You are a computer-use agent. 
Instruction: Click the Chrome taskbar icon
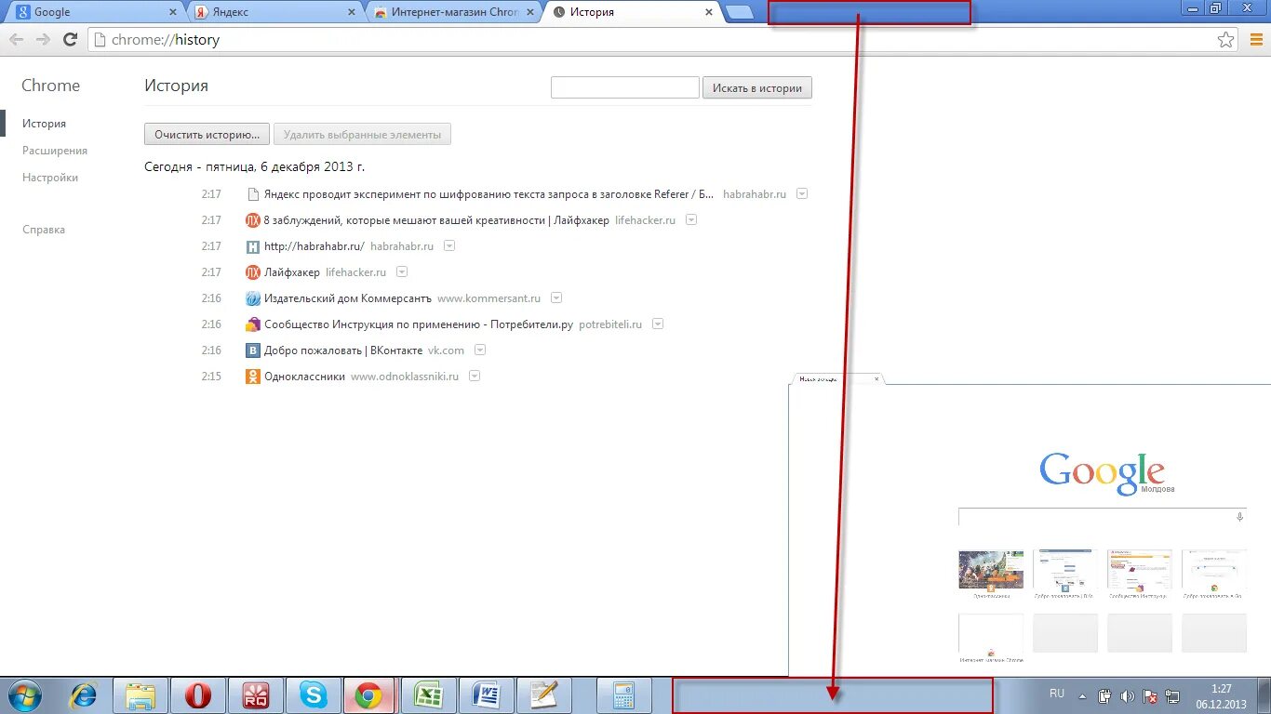click(x=369, y=695)
